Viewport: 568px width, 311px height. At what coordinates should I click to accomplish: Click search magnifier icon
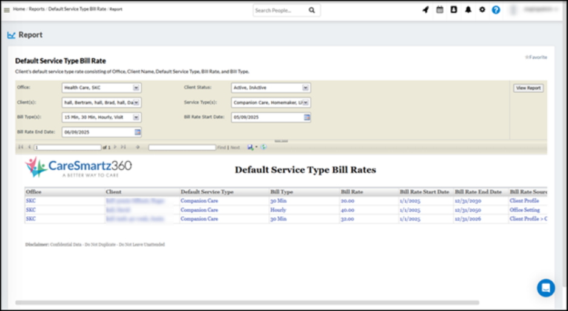pos(312,10)
